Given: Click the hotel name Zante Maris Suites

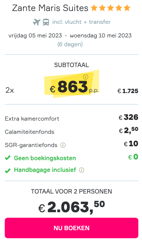Looking at the screenshot, I should (50, 8).
